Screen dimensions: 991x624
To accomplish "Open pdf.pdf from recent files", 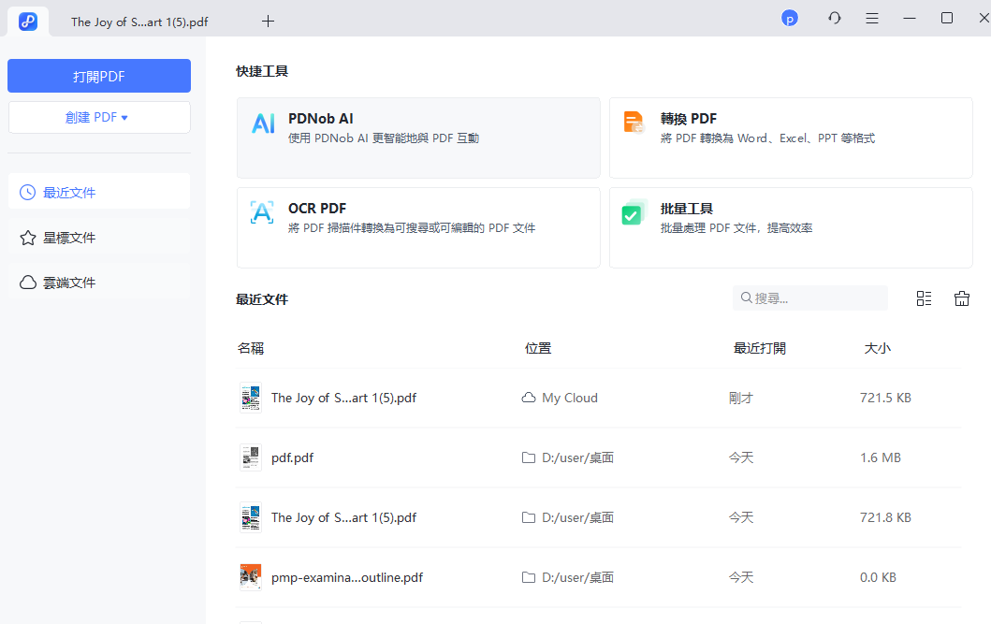I will pos(290,457).
